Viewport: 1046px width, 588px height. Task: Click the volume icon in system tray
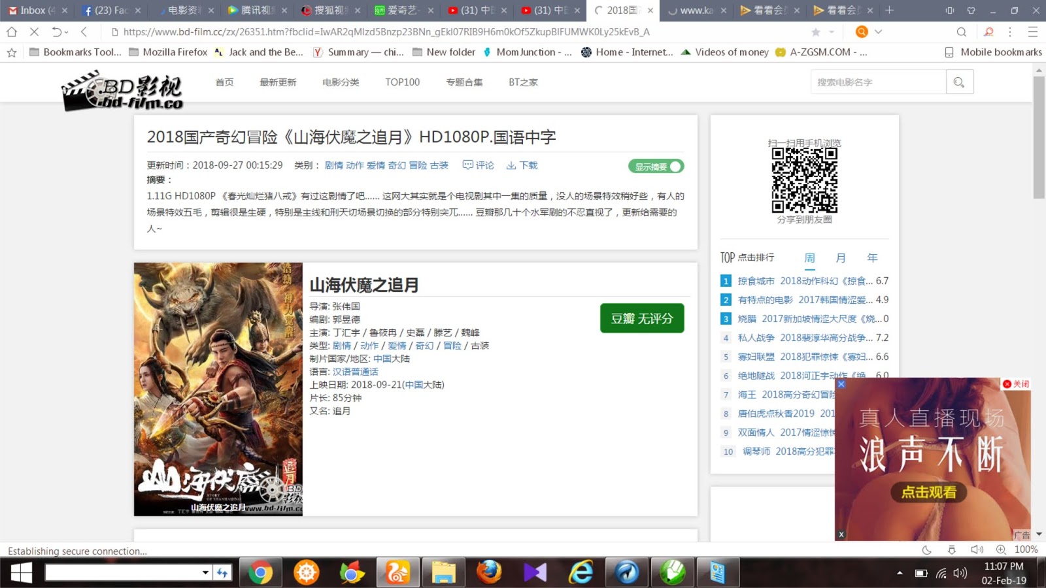[x=960, y=573]
